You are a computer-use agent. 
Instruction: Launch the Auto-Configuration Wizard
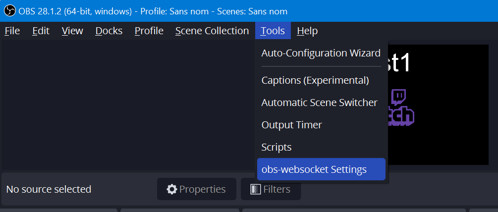321,53
